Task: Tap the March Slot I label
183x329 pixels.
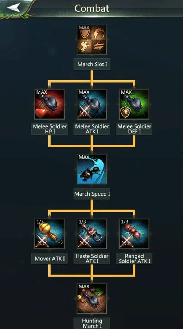Action: pyautogui.click(x=92, y=64)
